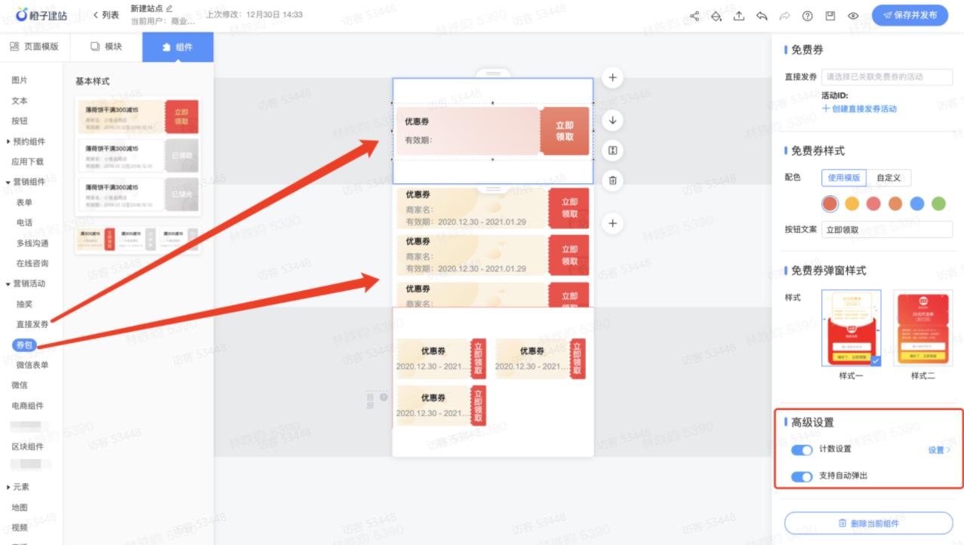This screenshot has height=545, width=964.
Task: Select the blue color swatch in 免费券样式
Action: (918, 204)
